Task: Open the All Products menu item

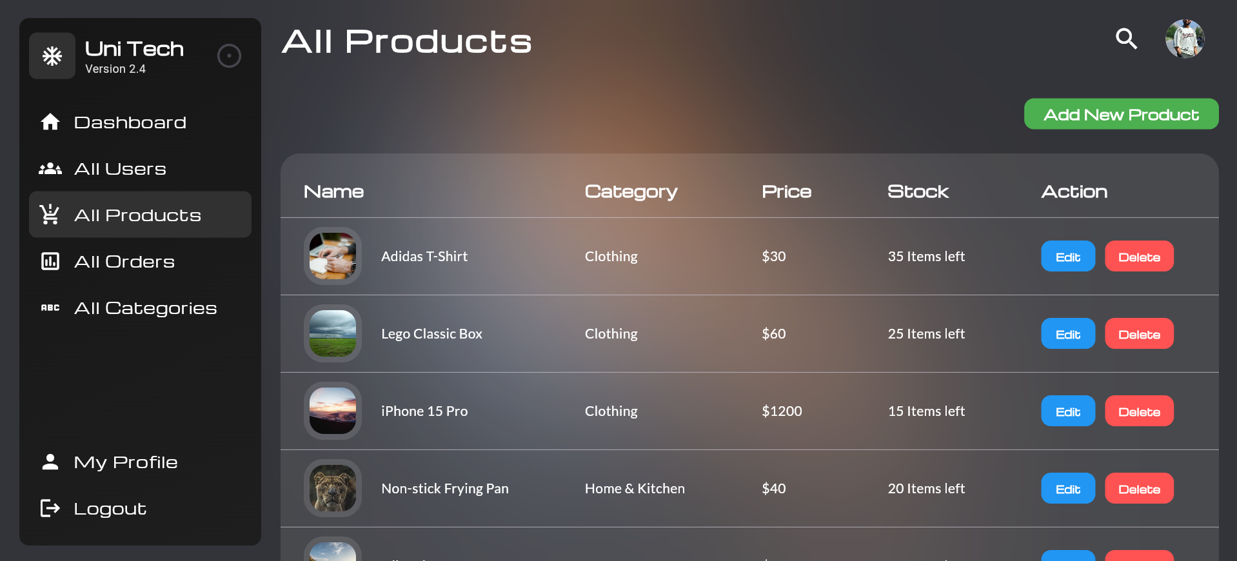Action: (x=140, y=215)
